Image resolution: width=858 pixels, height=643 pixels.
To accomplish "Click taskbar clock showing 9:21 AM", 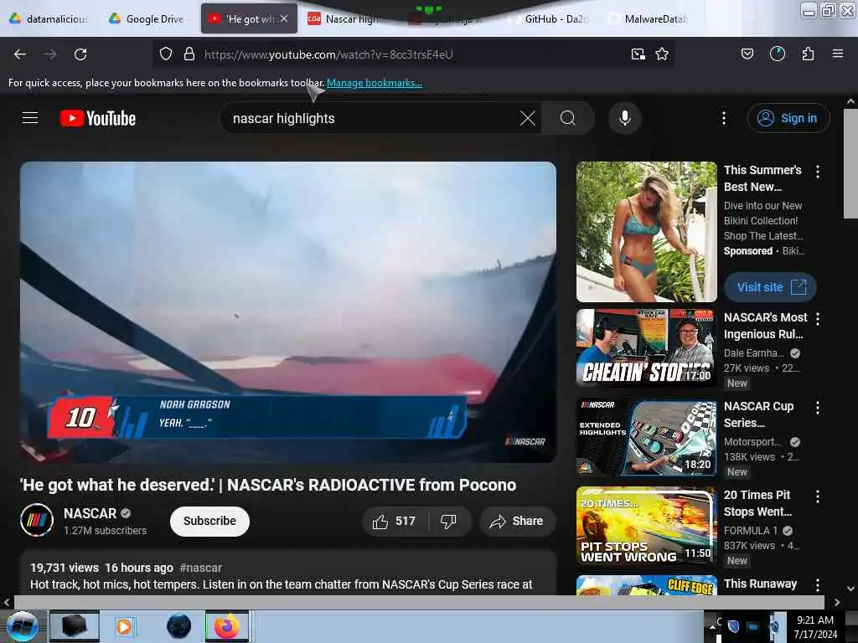I will [x=815, y=627].
